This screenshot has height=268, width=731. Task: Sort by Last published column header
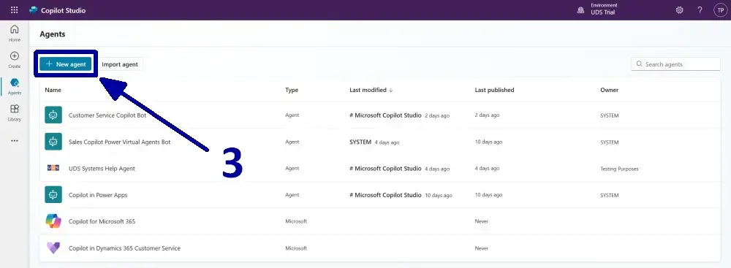pyautogui.click(x=494, y=90)
